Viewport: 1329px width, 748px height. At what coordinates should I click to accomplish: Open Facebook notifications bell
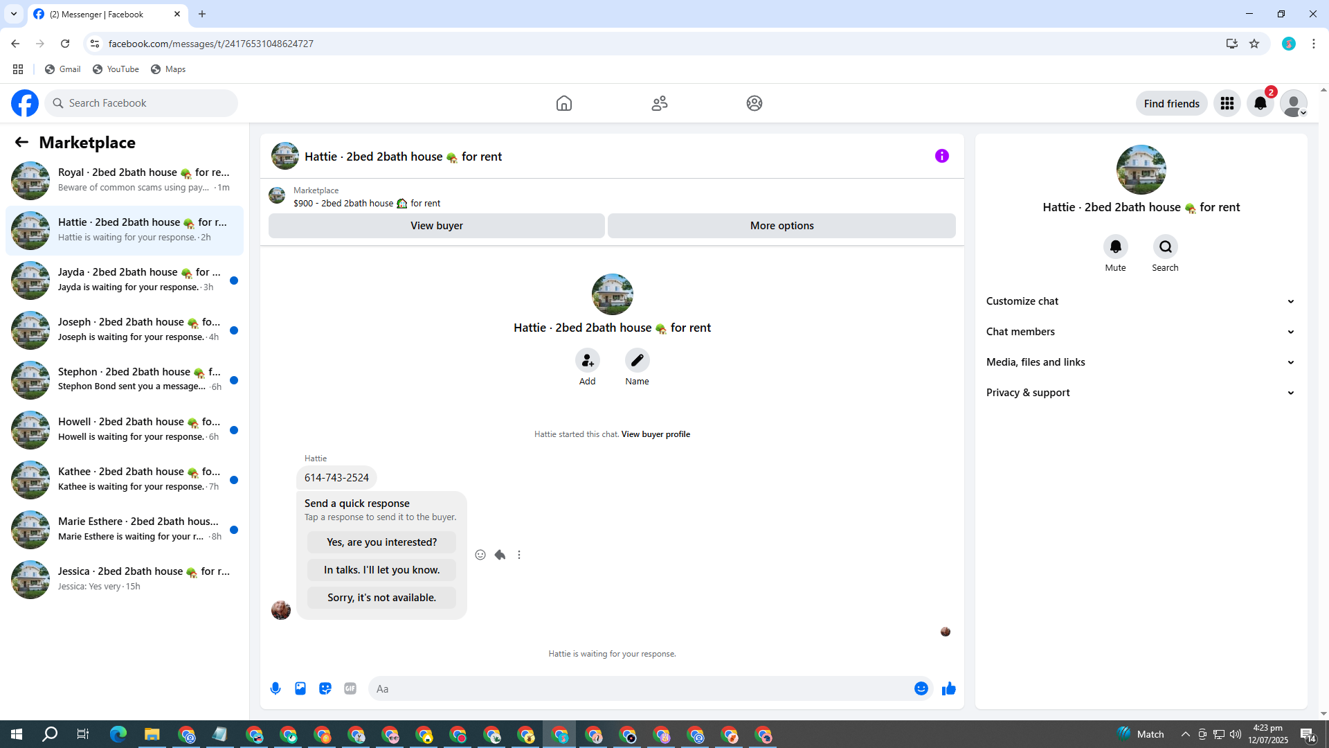(1260, 103)
